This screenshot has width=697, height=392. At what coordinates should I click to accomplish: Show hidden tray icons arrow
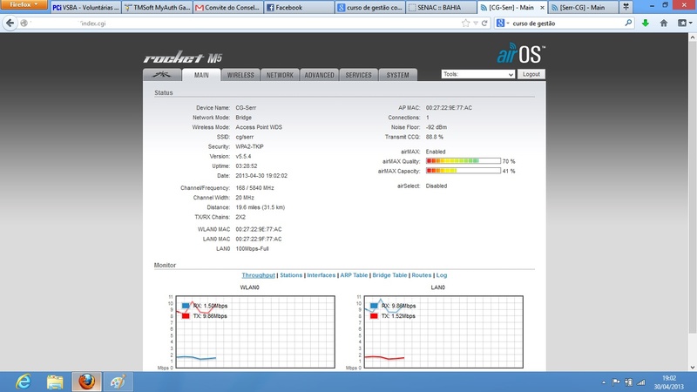604,382
